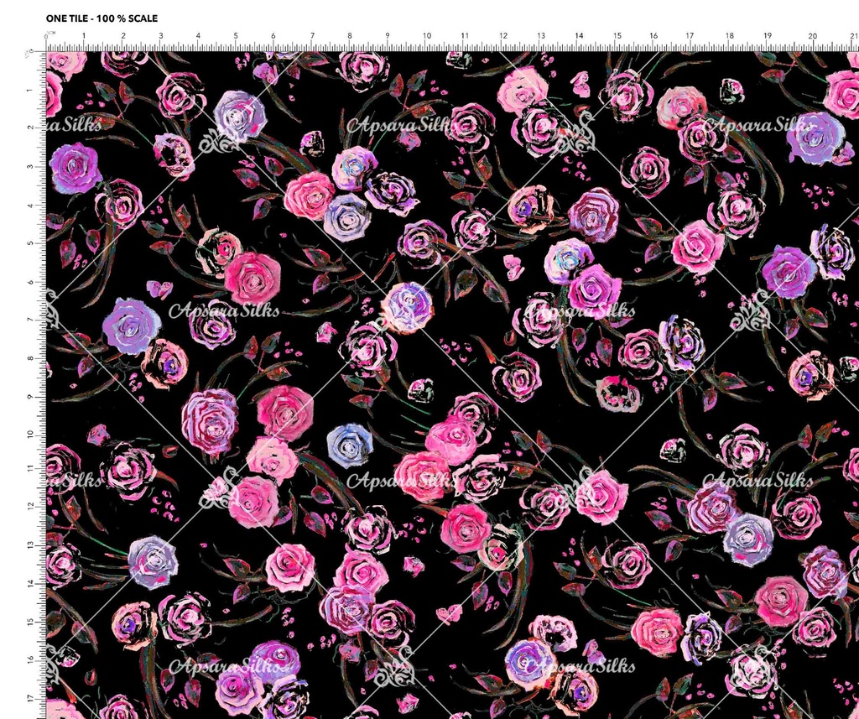The width and height of the screenshot is (859, 719).
Task: Click the ruler origin corner showing 0 CM
Action: [x=48, y=39]
